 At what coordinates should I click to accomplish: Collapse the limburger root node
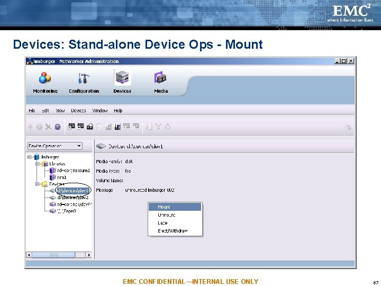(x=30, y=157)
